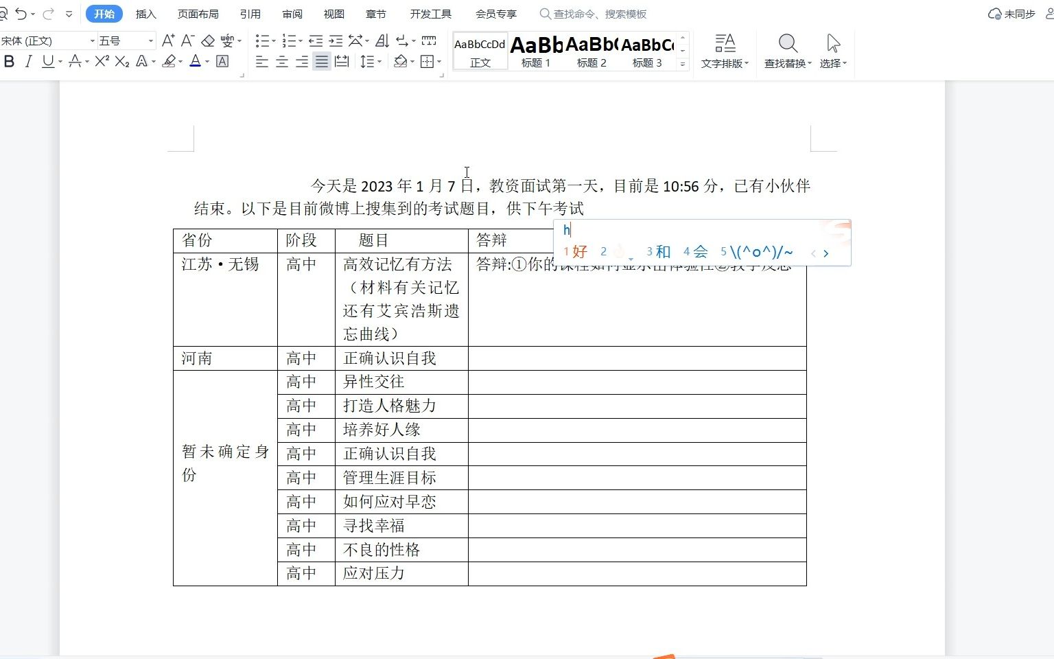This screenshot has height=659, width=1054.
Task: Click the 未同步 cloud sync status
Action: (1011, 14)
